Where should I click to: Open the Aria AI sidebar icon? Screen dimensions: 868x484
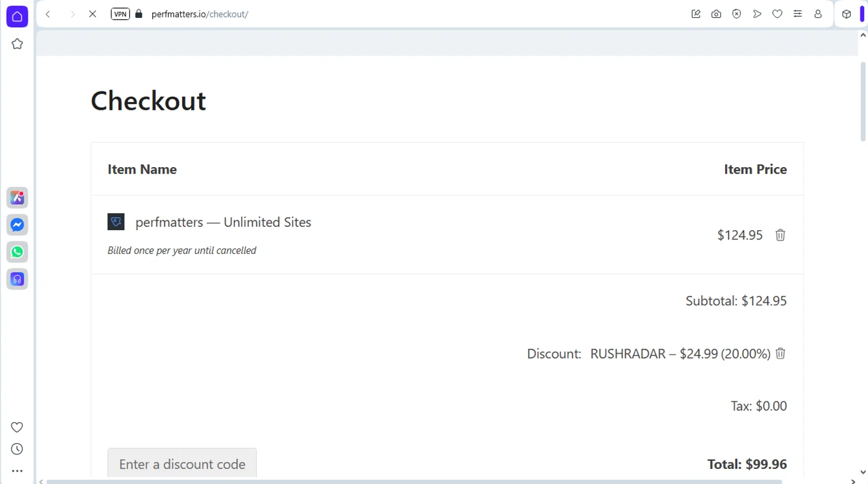coord(17,198)
